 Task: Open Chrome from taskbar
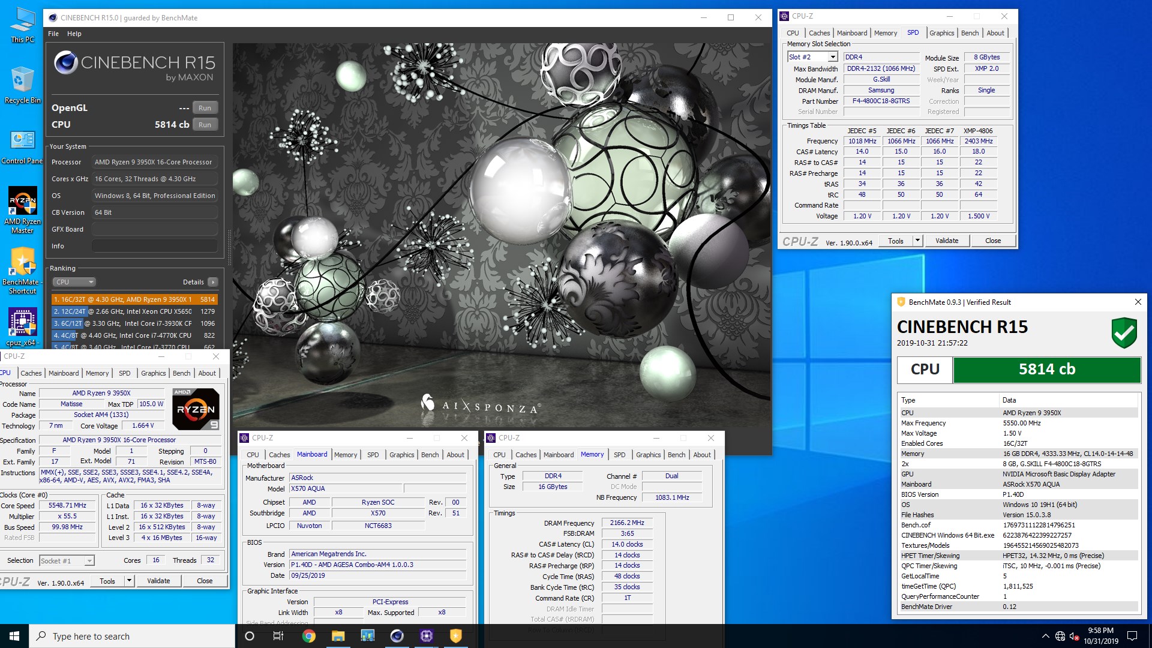pyautogui.click(x=308, y=636)
